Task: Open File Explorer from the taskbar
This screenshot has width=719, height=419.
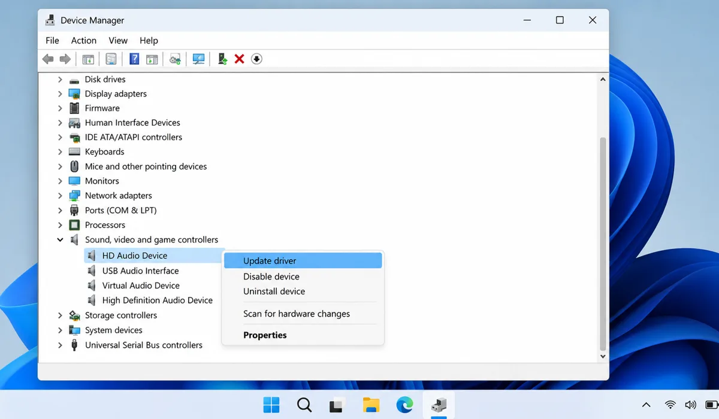Action: 371,405
